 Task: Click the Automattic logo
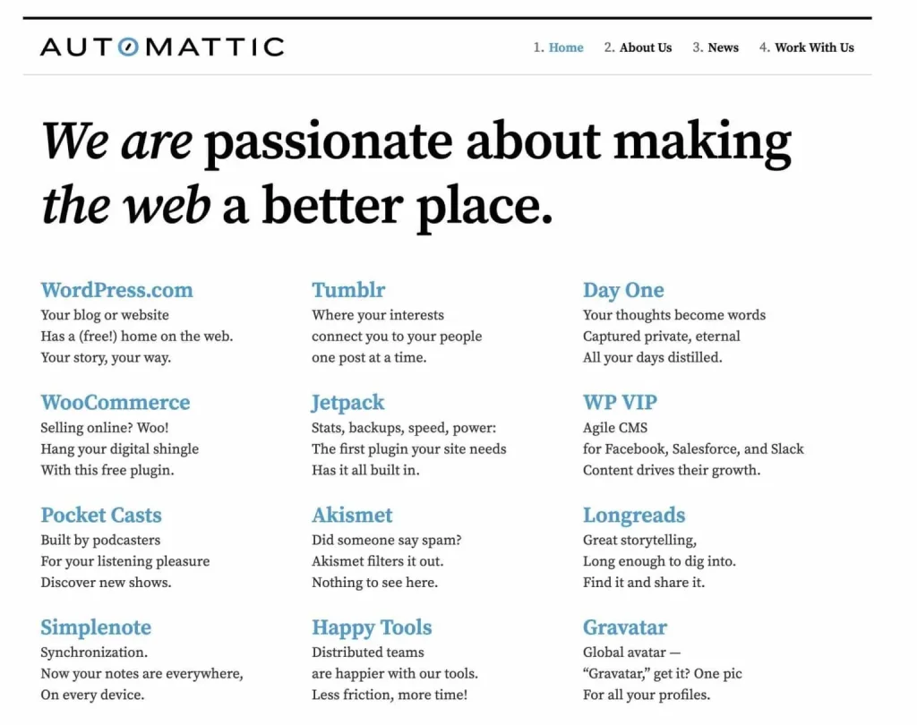tap(161, 47)
